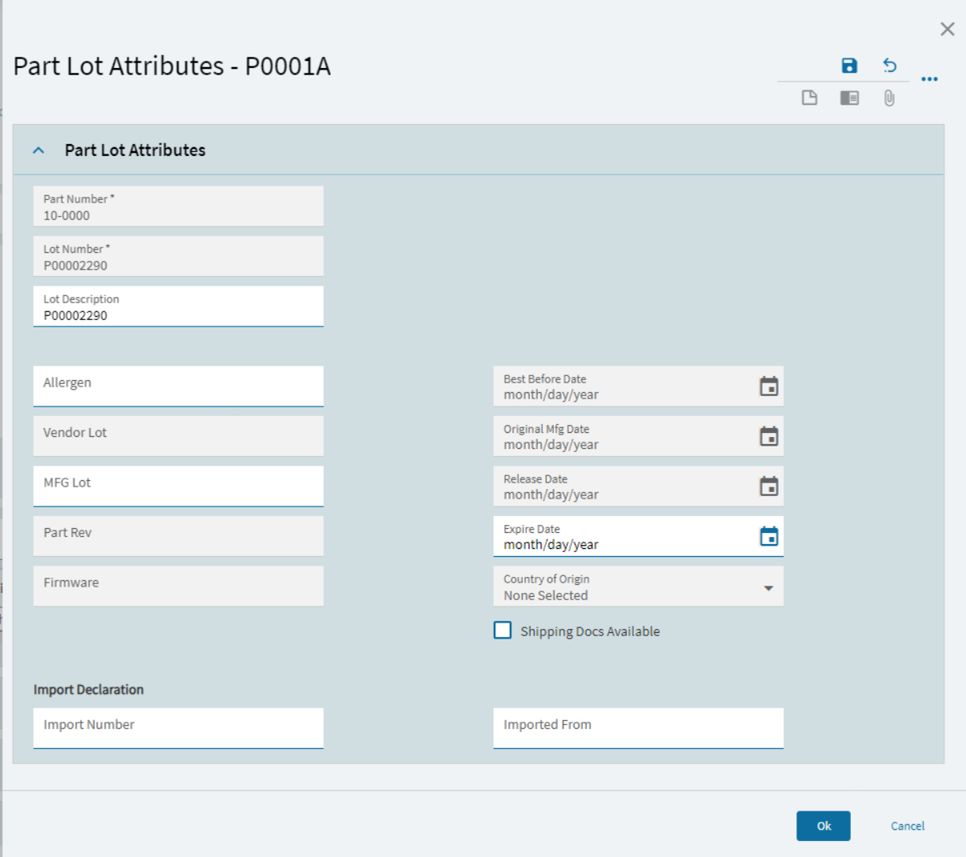966x857 pixels.
Task: Click the new document page icon
Action: [809, 98]
